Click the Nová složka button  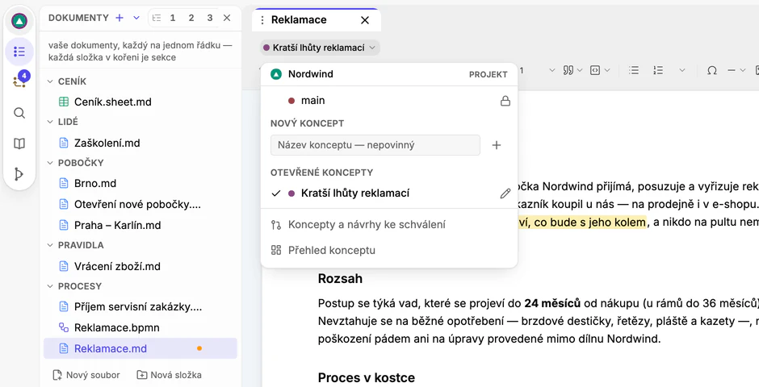170,375
